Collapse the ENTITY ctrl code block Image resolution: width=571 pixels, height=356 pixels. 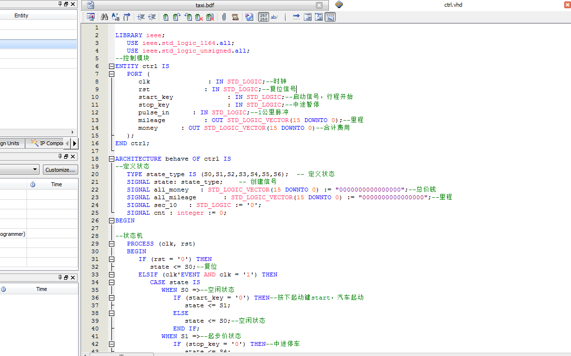[x=111, y=66]
